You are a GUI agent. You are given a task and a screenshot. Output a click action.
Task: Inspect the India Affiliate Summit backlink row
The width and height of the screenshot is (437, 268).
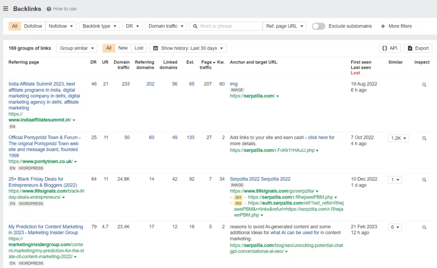424,85
